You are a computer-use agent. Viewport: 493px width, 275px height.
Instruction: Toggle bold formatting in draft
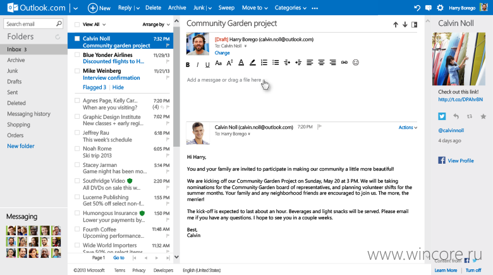pyautogui.click(x=188, y=64)
